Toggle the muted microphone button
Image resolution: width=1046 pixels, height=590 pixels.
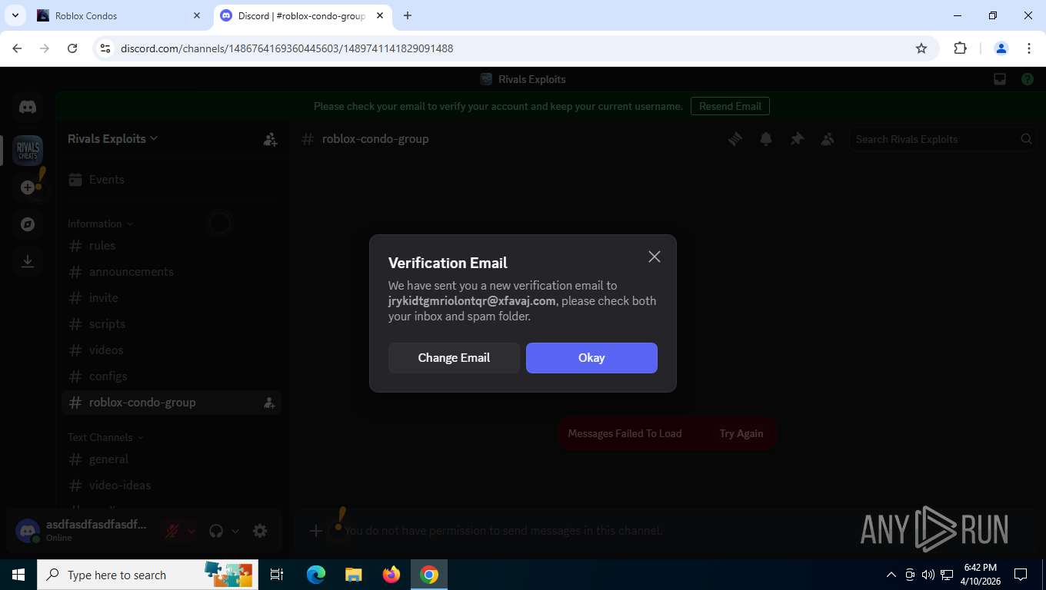tap(172, 531)
